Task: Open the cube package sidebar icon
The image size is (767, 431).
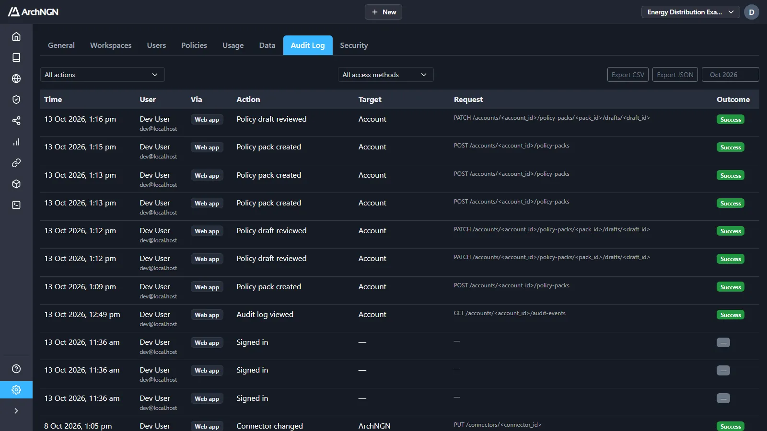Action: coord(16,184)
